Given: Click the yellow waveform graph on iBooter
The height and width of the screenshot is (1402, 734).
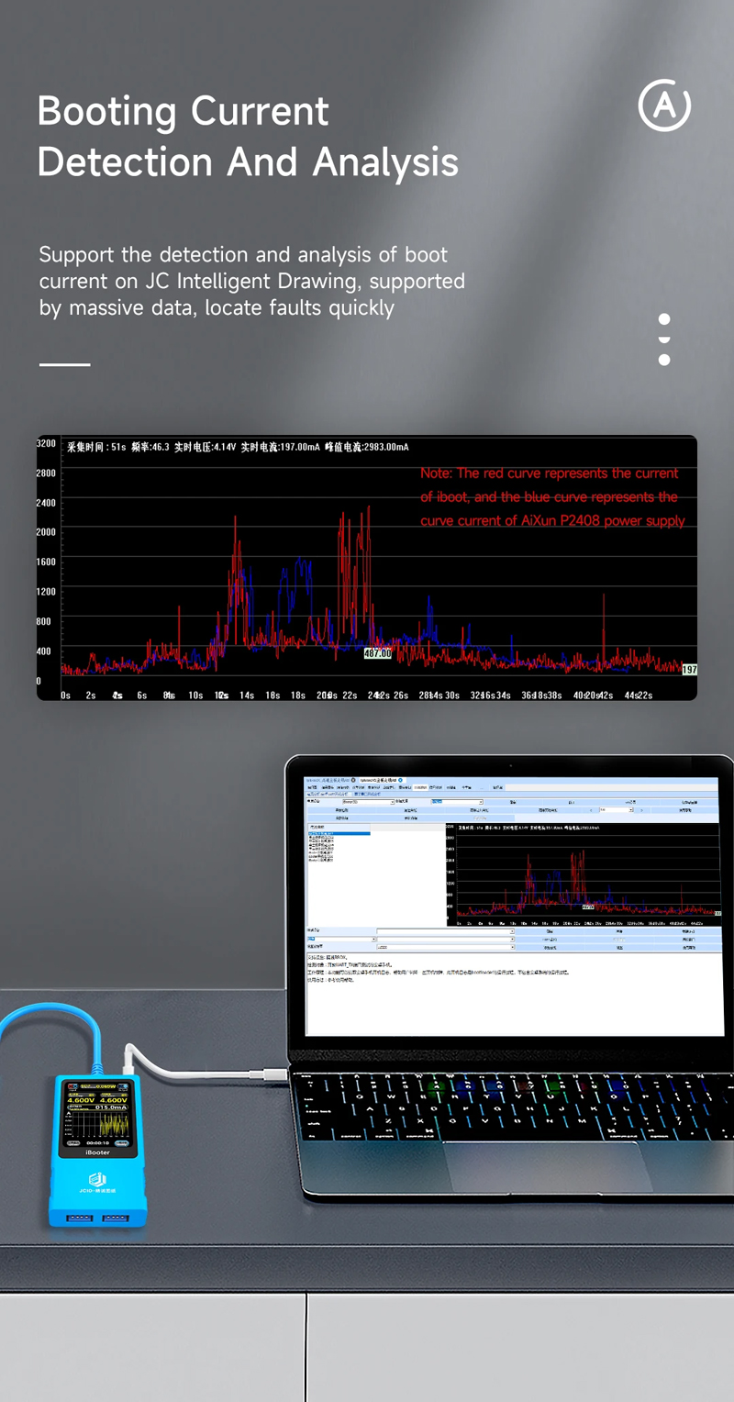Looking at the screenshot, I should (100, 1124).
